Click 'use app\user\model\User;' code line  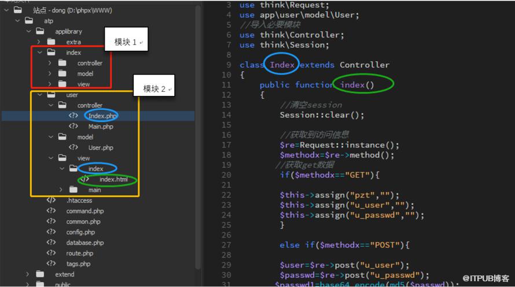(299, 15)
